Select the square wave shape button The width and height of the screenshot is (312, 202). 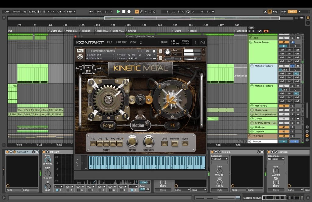106,143
